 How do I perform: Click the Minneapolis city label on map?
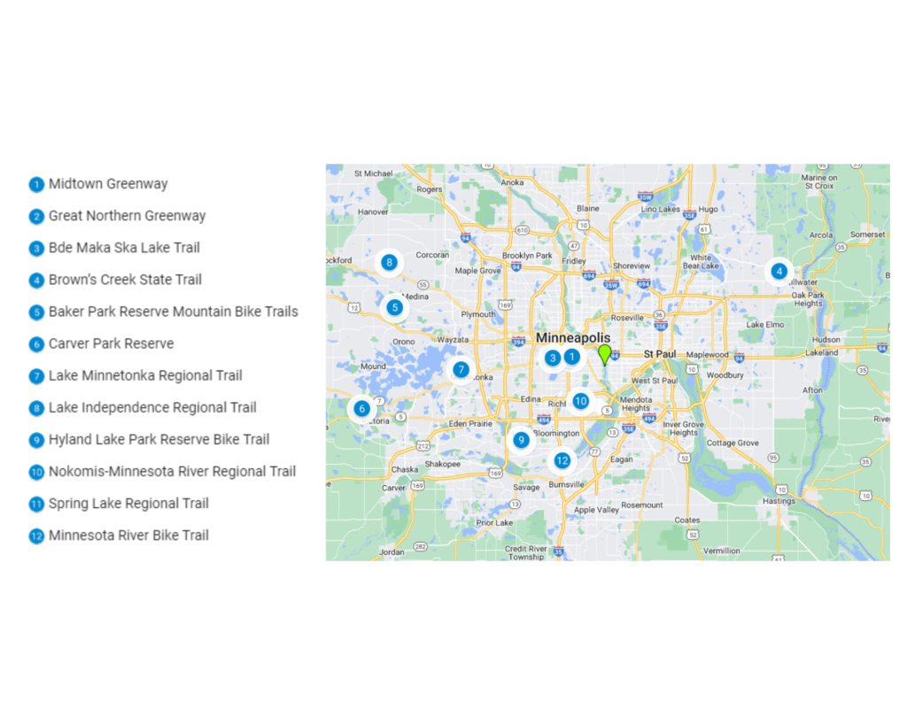[573, 337]
